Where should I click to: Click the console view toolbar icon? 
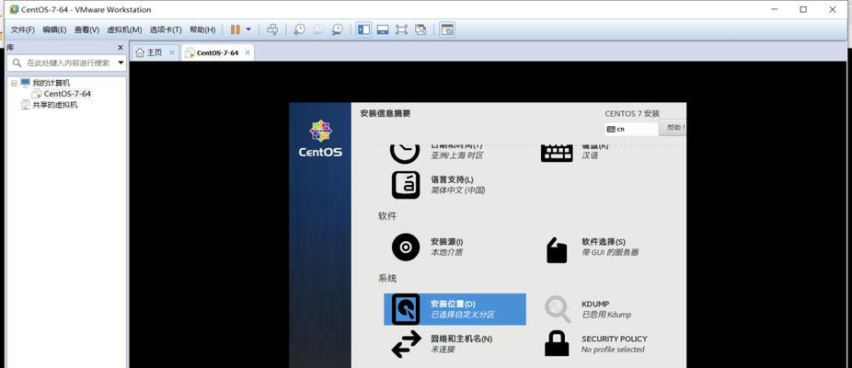tap(446, 29)
